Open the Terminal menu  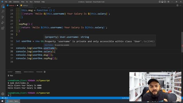pyautogui.click(x=37, y=2)
